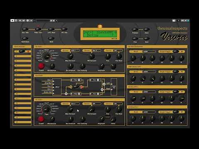Select part 10 row in Part Select

pyautogui.click(x=23, y=94)
